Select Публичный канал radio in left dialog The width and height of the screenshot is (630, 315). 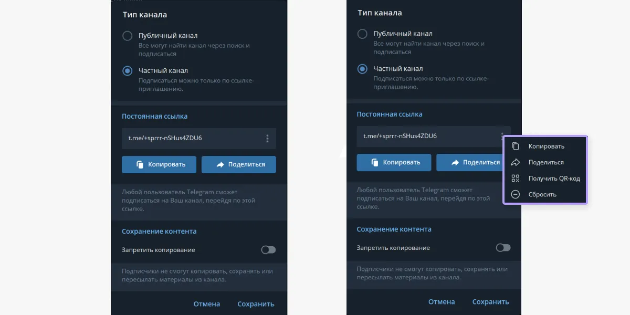(x=127, y=36)
